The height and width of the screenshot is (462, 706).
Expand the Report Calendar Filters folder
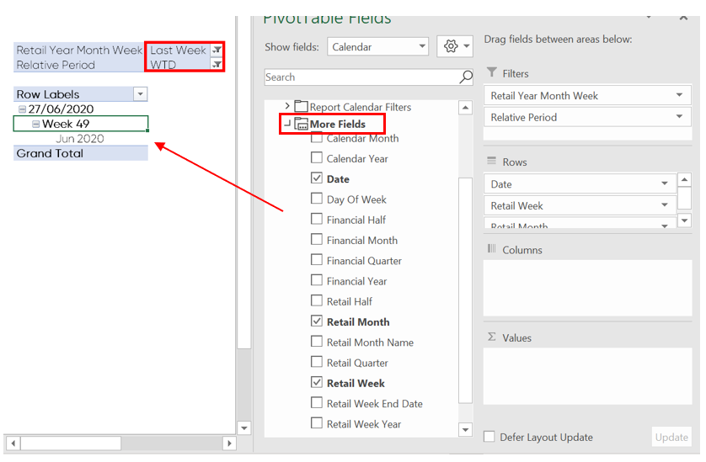click(x=286, y=107)
